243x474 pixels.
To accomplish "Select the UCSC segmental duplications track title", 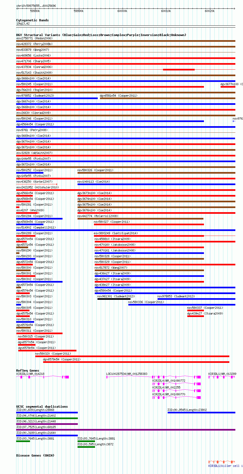I will (42, 407).
